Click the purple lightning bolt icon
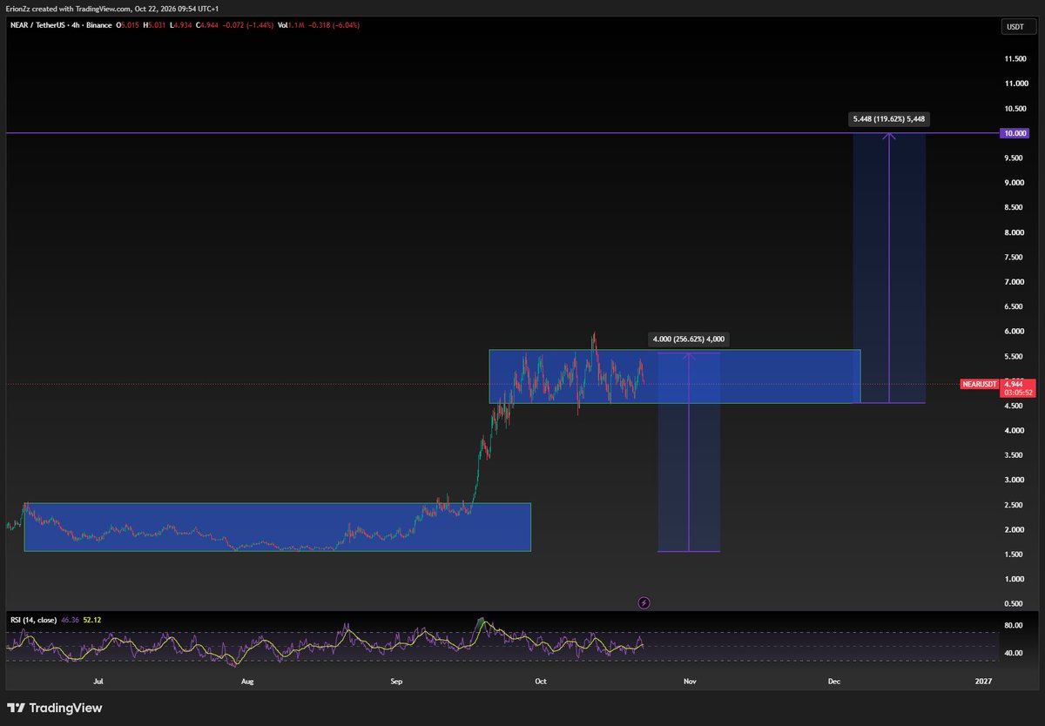This screenshot has height=726, width=1045. (644, 602)
